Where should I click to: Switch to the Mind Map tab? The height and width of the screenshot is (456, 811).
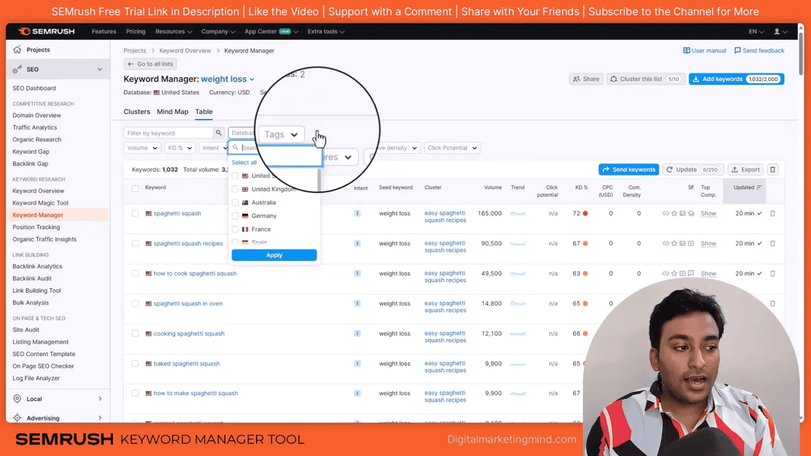(172, 111)
